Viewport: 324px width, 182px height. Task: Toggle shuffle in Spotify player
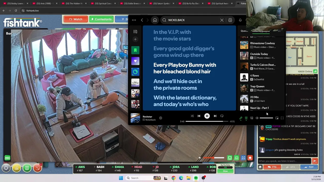tap(192, 116)
